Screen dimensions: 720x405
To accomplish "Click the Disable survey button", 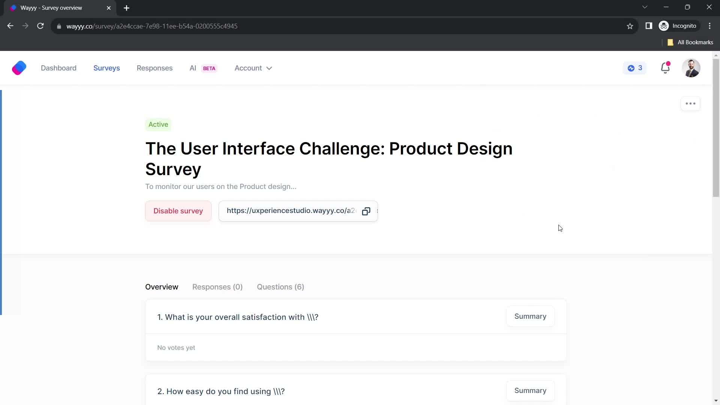I will tap(179, 211).
